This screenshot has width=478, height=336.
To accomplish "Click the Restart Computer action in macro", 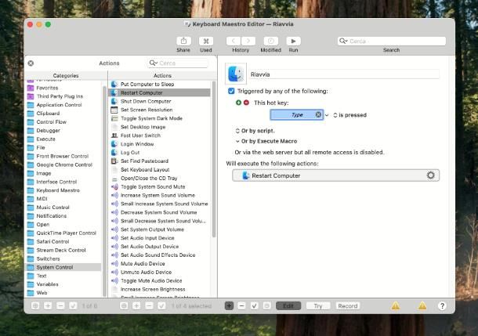I will (335, 175).
